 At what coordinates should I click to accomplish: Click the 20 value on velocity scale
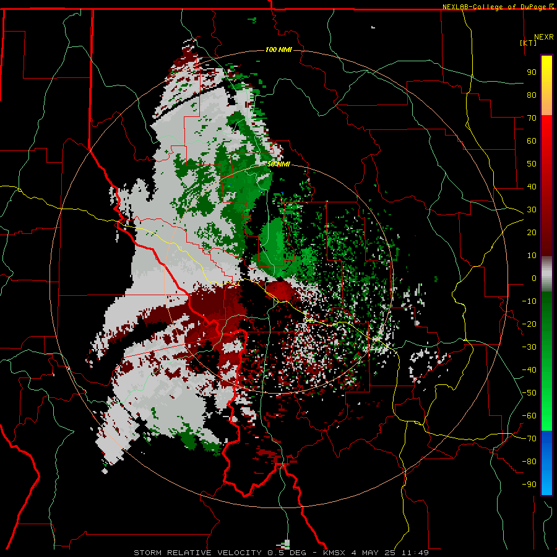tap(532, 232)
